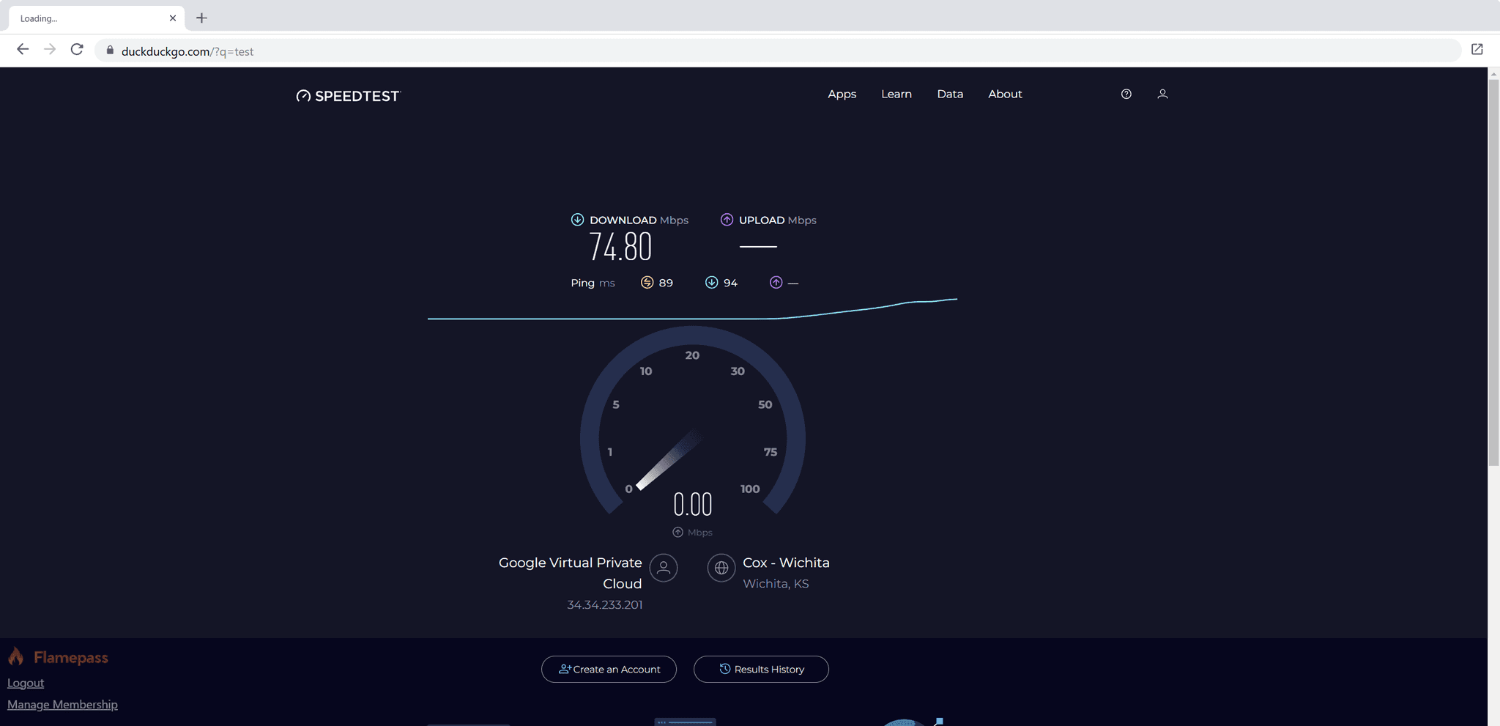Click the user account icon in header

click(1162, 94)
